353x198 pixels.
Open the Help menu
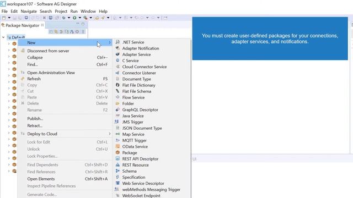coord(103,11)
